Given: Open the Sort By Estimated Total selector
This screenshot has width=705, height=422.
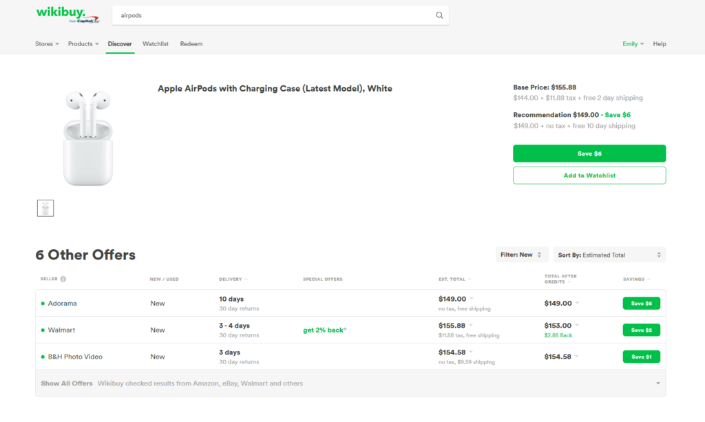Looking at the screenshot, I should pos(609,255).
